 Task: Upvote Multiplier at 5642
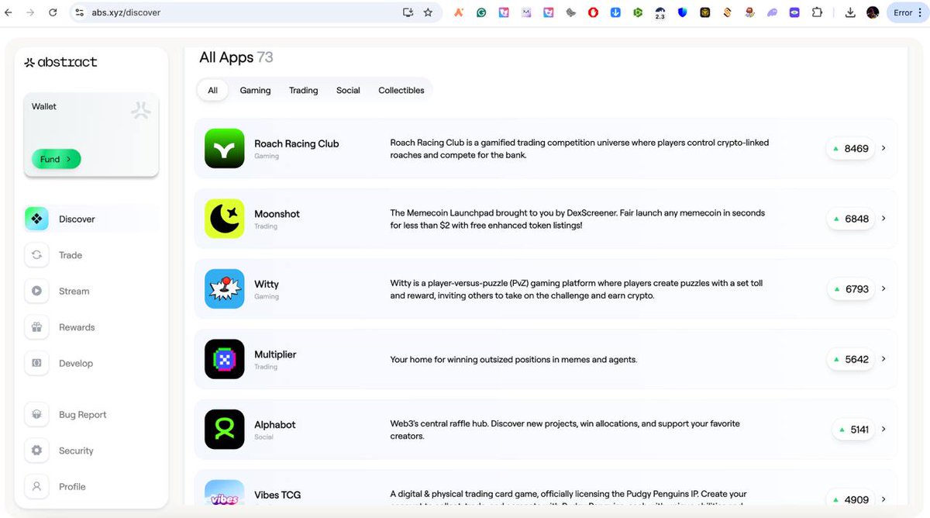point(850,359)
